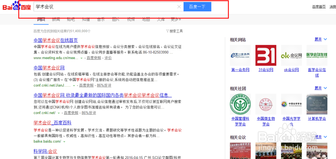
Task: Expand the 相关社团 section with 展开
Action: (x=321, y=88)
